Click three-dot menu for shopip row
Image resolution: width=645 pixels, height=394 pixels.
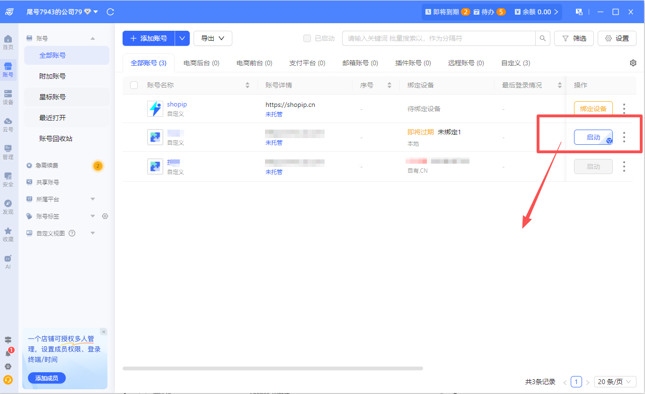pos(624,109)
